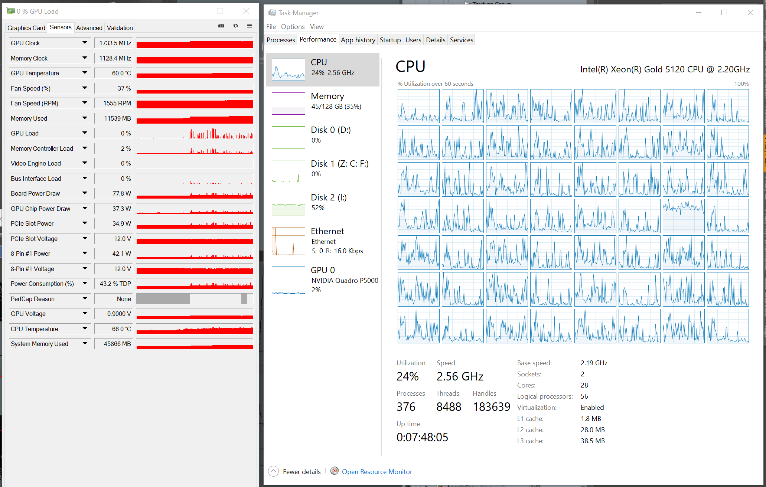Image resolution: width=766 pixels, height=487 pixels.
Task: Maximize the Task Manager window
Action: click(724, 13)
